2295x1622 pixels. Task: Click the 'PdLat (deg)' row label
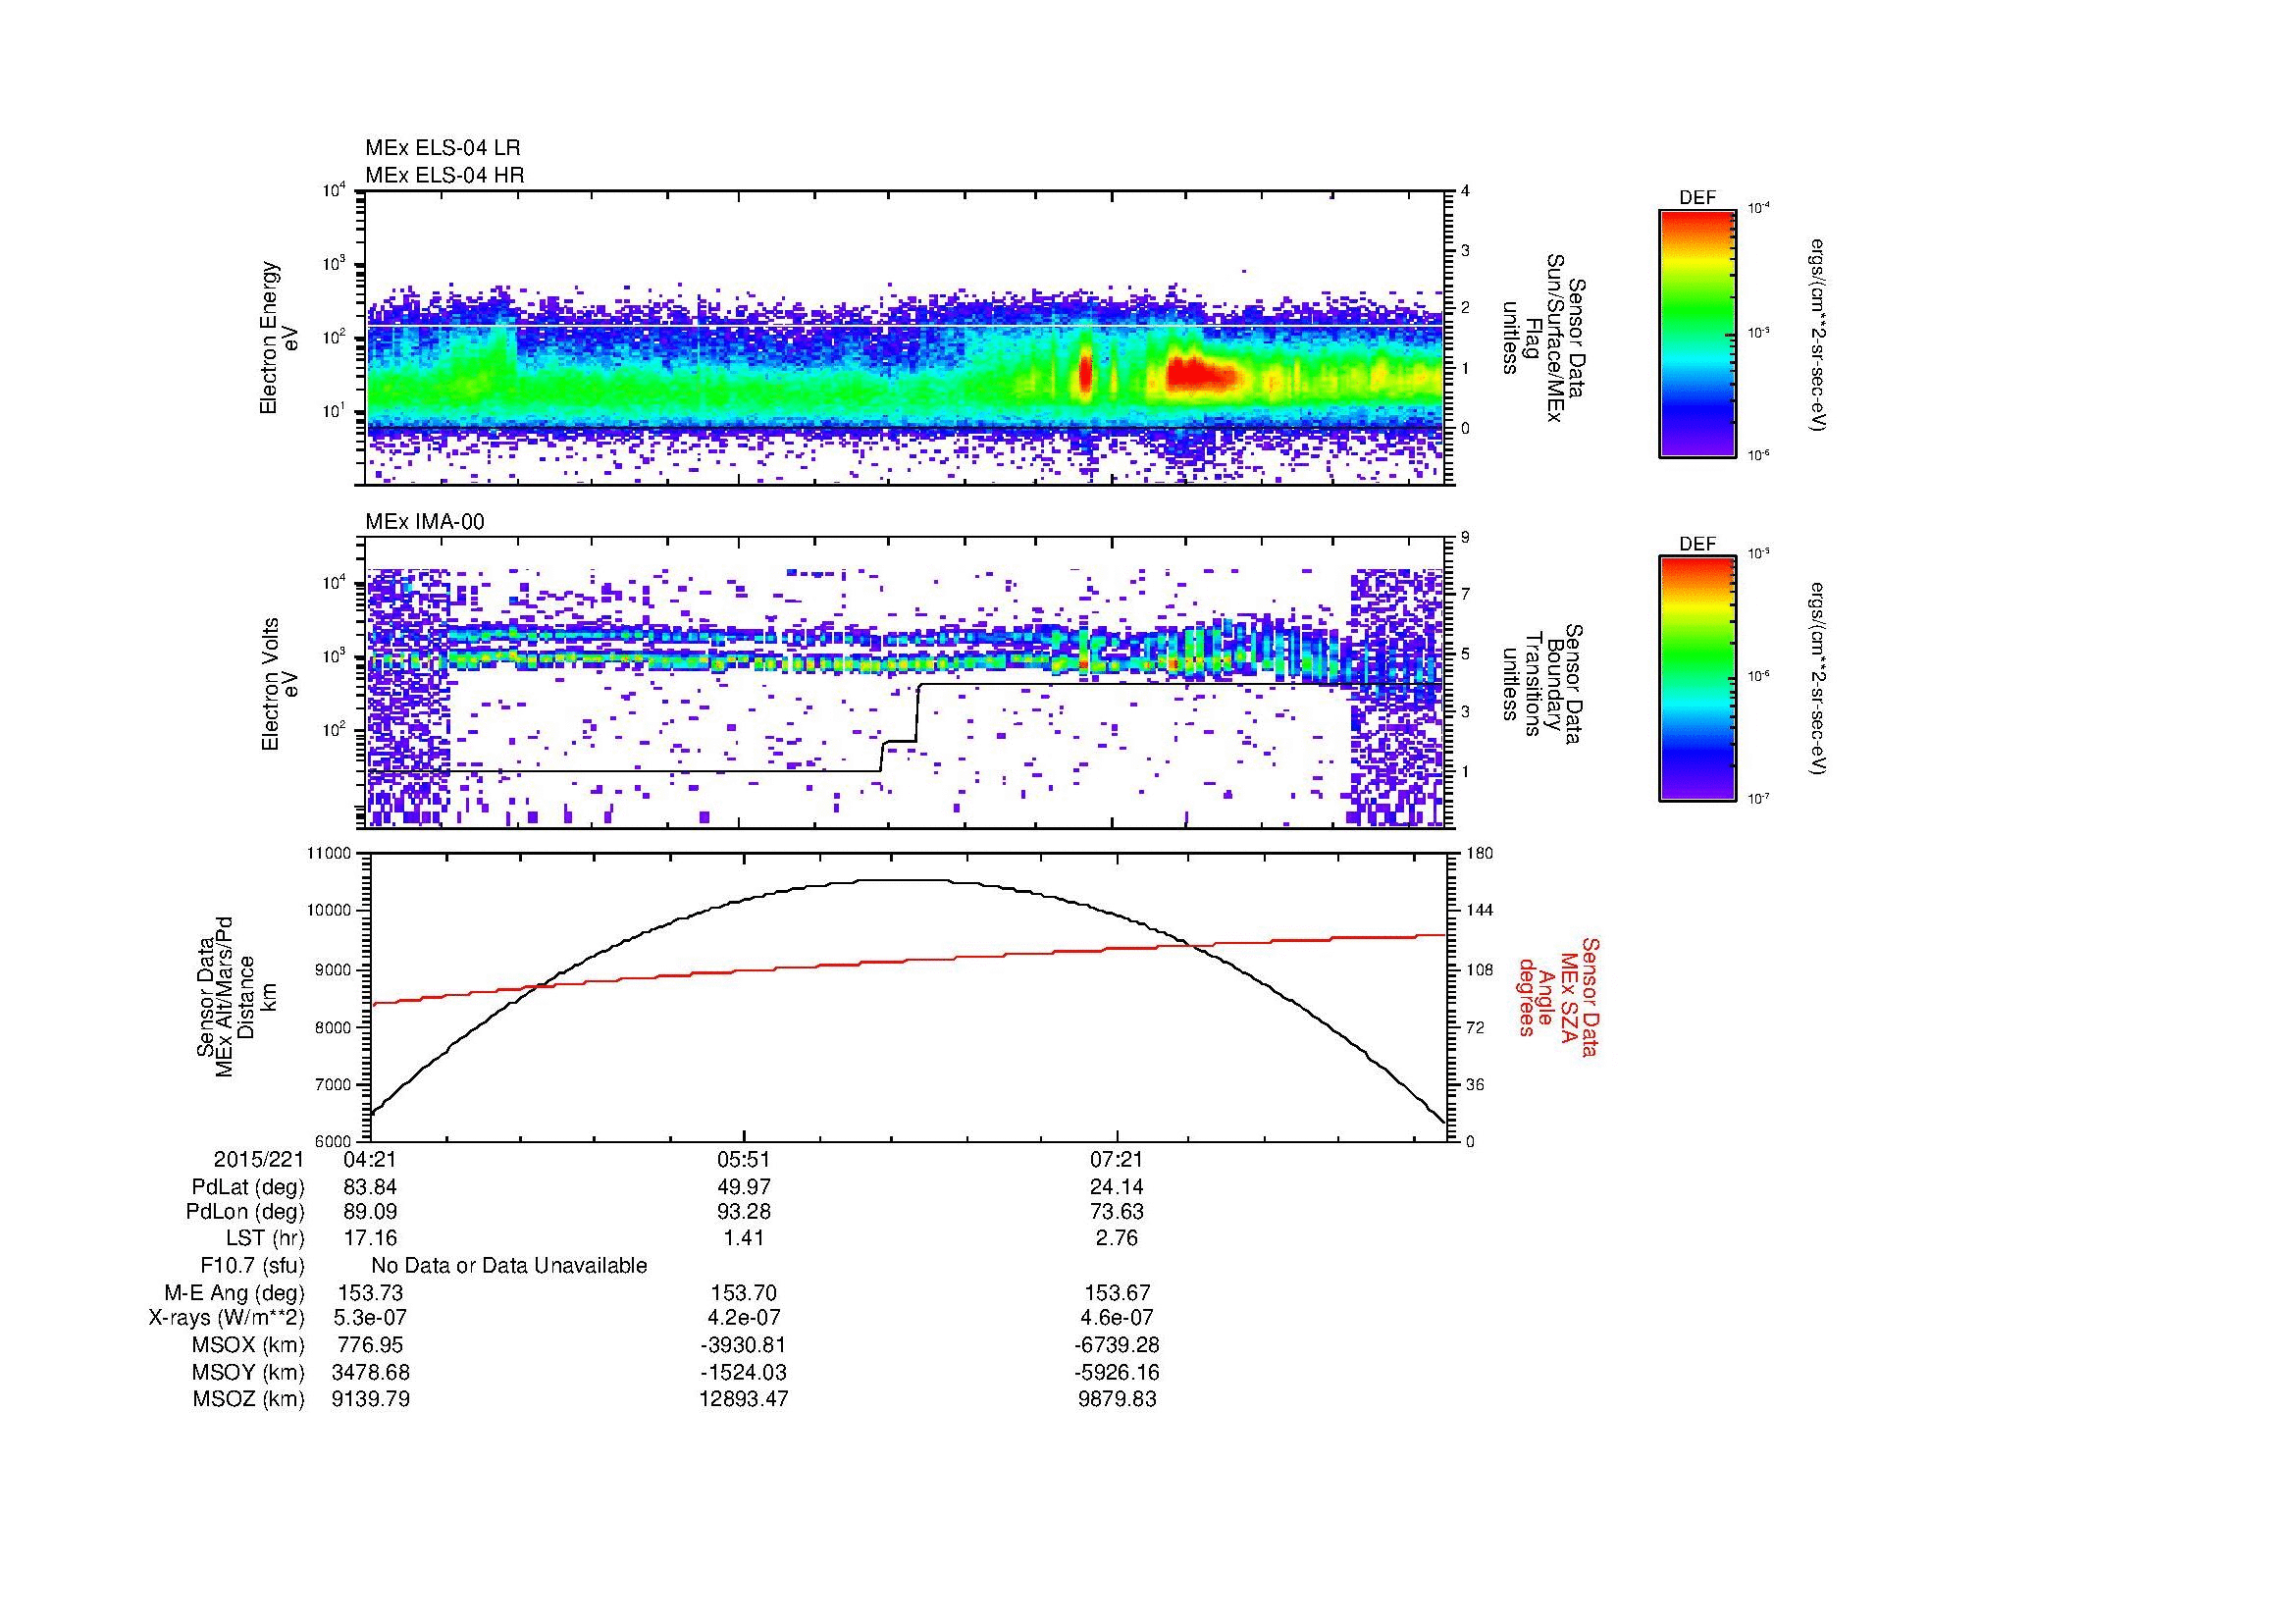point(248,1187)
